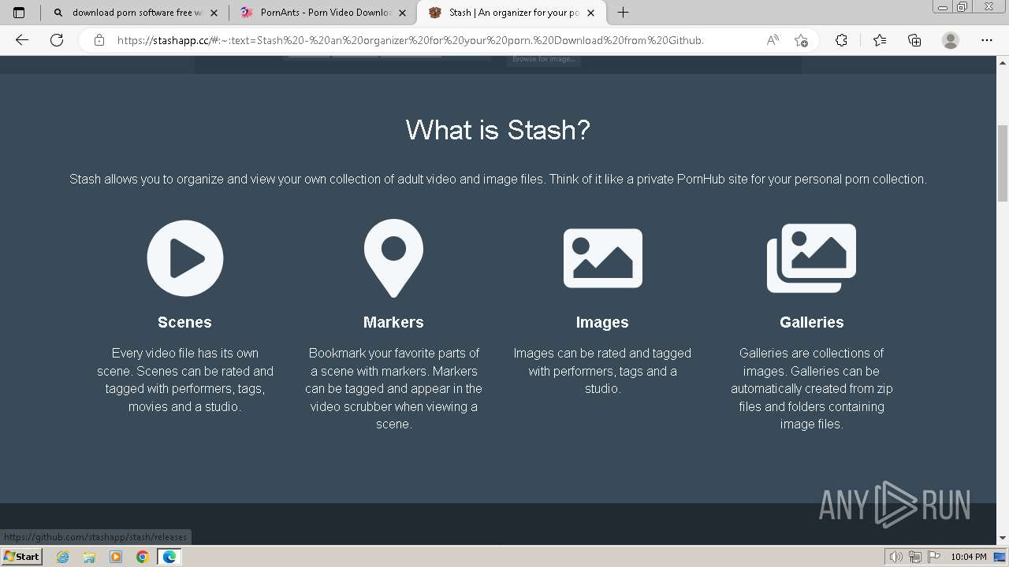Click the Scenes heading
1009x567 pixels.
click(x=184, y=322)
